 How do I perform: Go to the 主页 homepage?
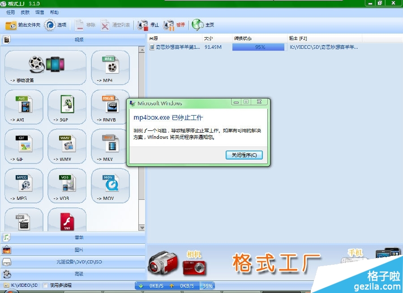[x=203, y=25]
